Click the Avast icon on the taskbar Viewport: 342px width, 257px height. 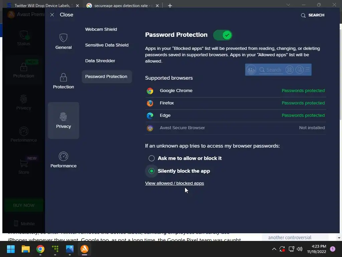pyautogui.click(x=84, y=249)
